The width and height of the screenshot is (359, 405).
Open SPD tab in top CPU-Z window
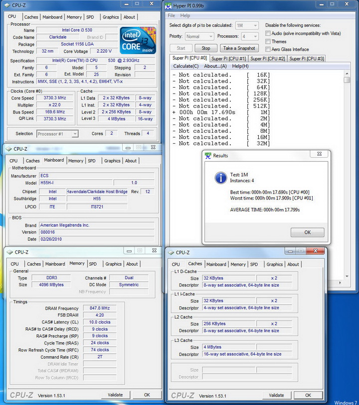point(90,17)
